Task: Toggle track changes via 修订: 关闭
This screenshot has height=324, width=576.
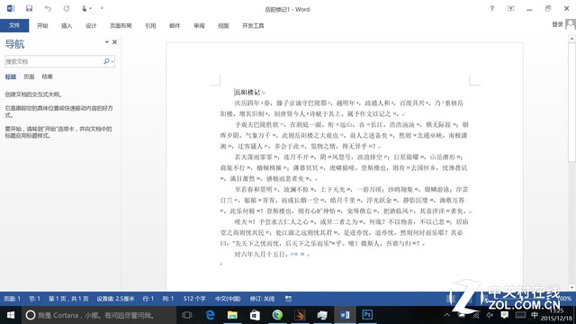Action: point(262,299)
